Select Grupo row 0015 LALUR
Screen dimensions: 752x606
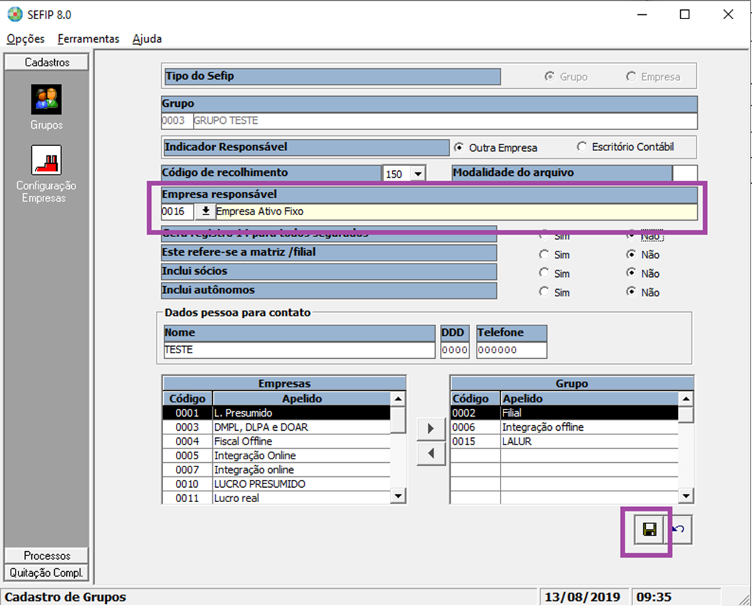565,441
